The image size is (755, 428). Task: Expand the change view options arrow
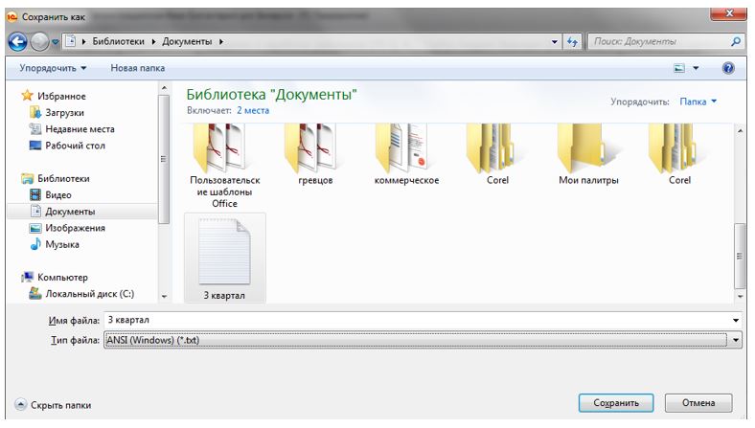697,68
